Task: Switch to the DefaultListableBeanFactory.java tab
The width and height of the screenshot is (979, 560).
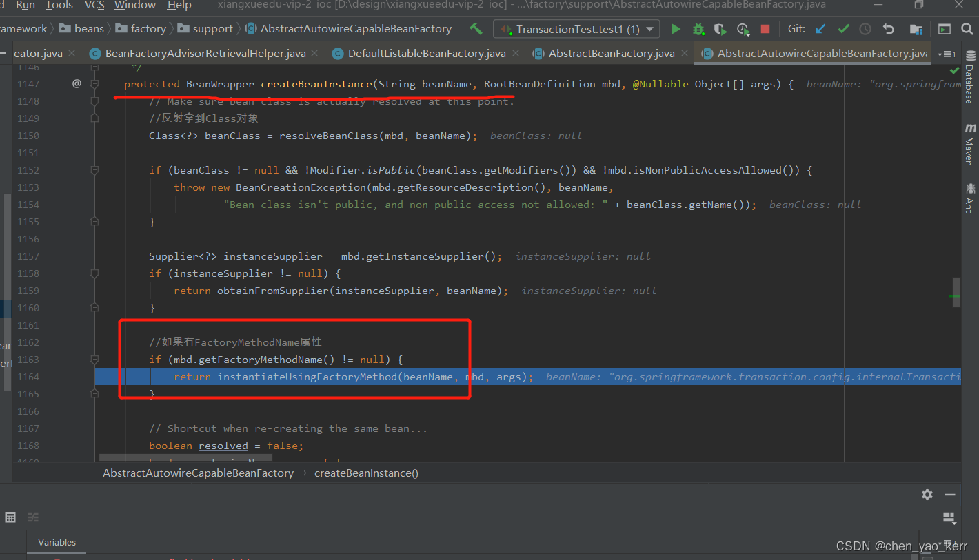Action: 427,54
